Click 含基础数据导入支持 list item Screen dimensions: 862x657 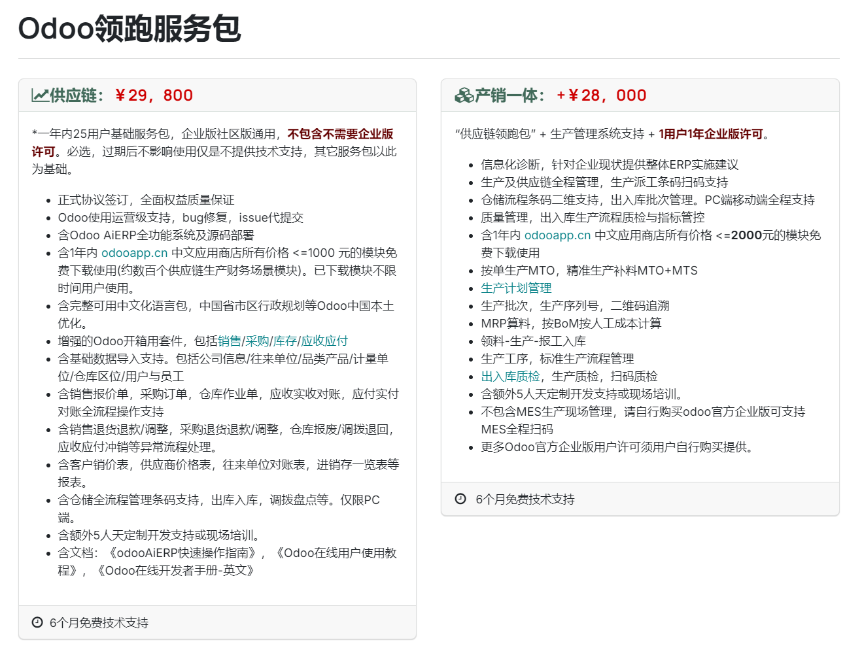[223, 367]
